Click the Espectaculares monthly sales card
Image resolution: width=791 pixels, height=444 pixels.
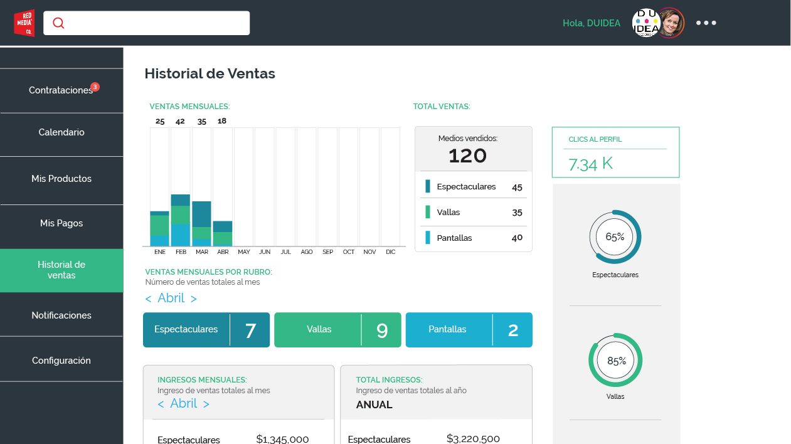(206, 330)
